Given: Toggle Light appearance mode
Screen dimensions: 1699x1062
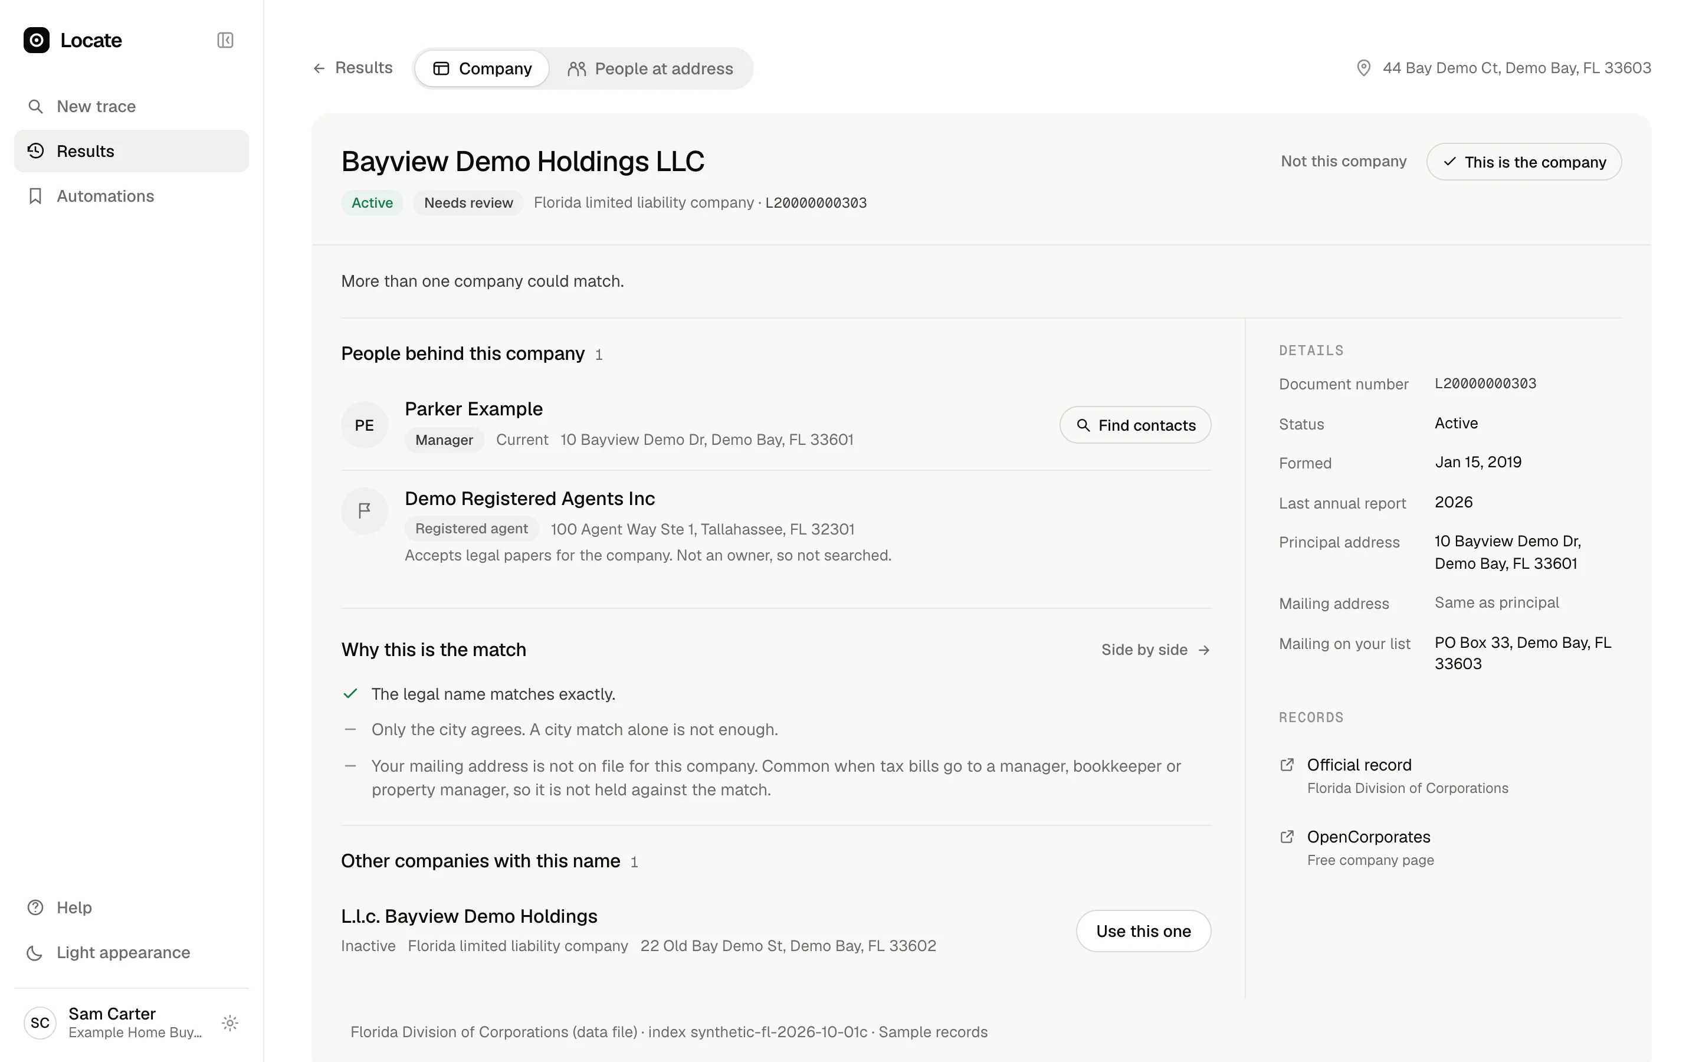Looking at the screenshot, I should (x=132, y=952).
